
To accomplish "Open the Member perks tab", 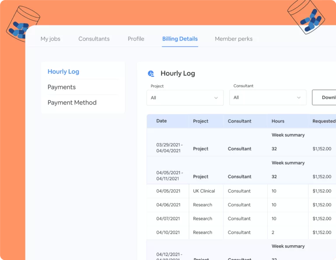I will tap(234, 39).
